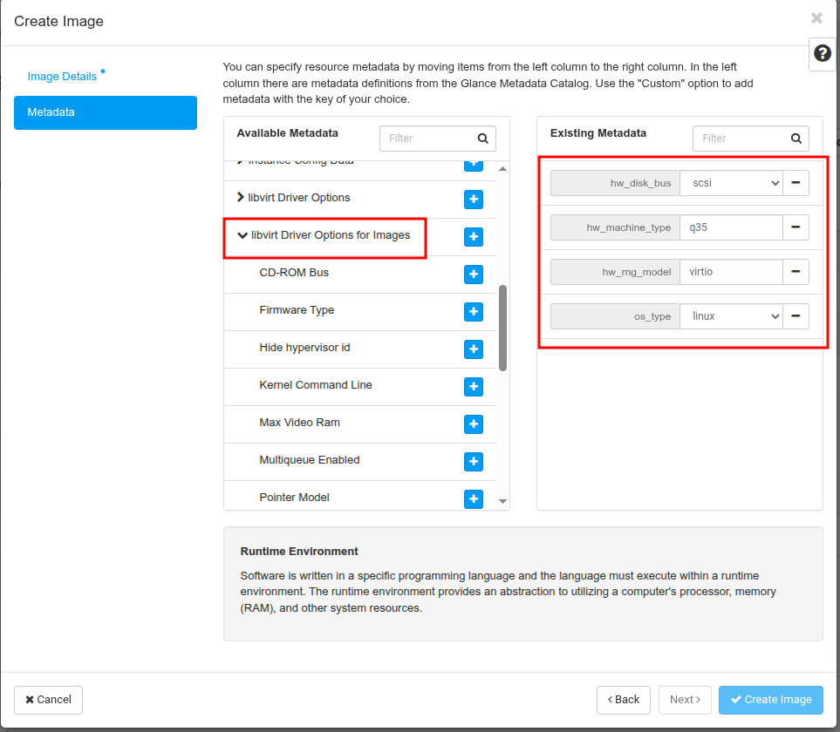Add the Multiqueue Enabled metadata item
The height and width of the screenshot is (732, 840).
[474, 461]
